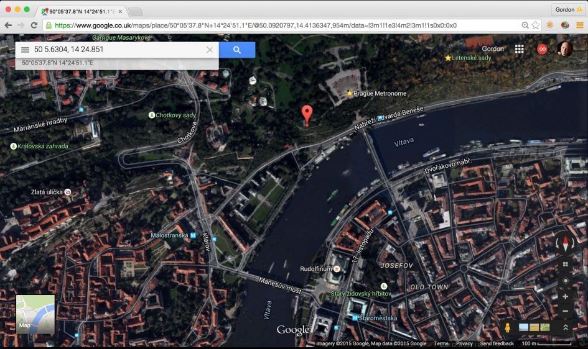The height and width of the screenshot is (349, 588).
Task: Open the third green imagery thumbnail
Action: tap(545, 327)
